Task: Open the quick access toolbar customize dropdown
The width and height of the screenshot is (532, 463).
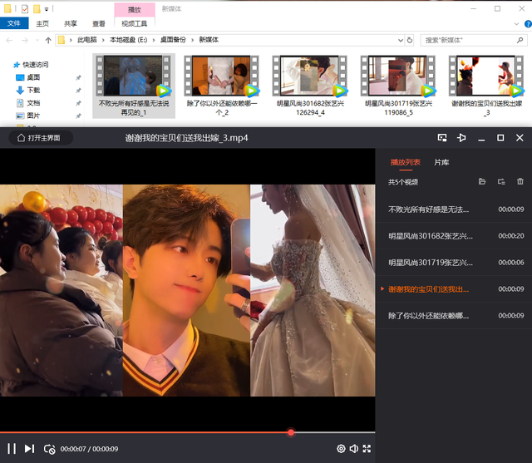Action: [47, 9]
